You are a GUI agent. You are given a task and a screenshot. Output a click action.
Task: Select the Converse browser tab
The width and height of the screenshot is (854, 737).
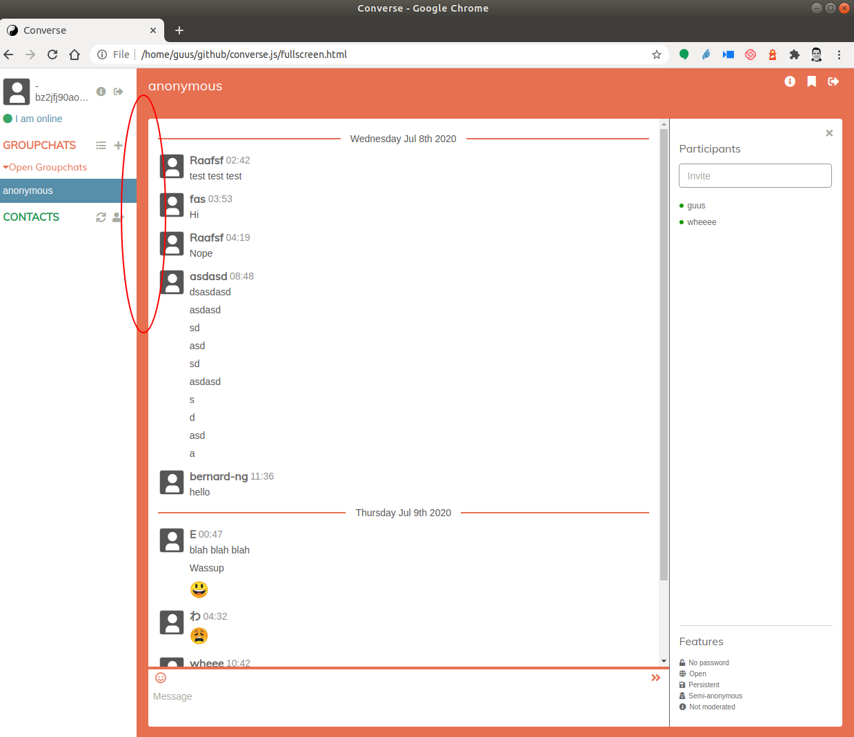(x=81, y=30)
